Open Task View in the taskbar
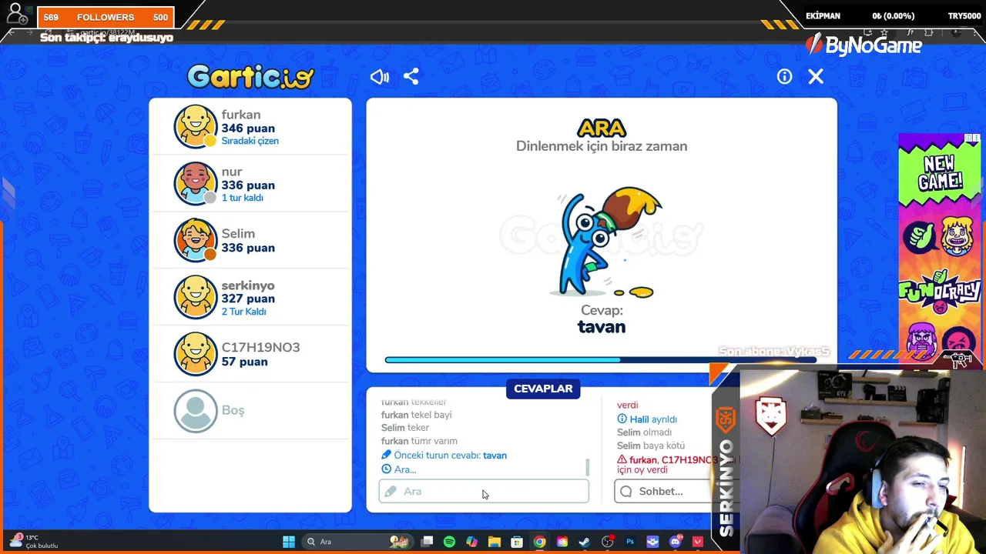986x554 pixels. [x=428, y=542]
